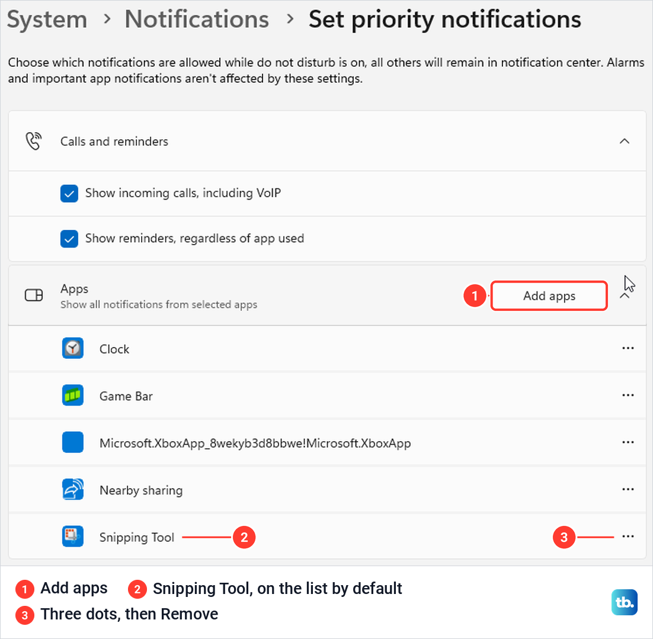Open three-dots menu for Nearby sharing
Image resolution: width=653 pixels, height=639 pixels.
coord(628,489)
